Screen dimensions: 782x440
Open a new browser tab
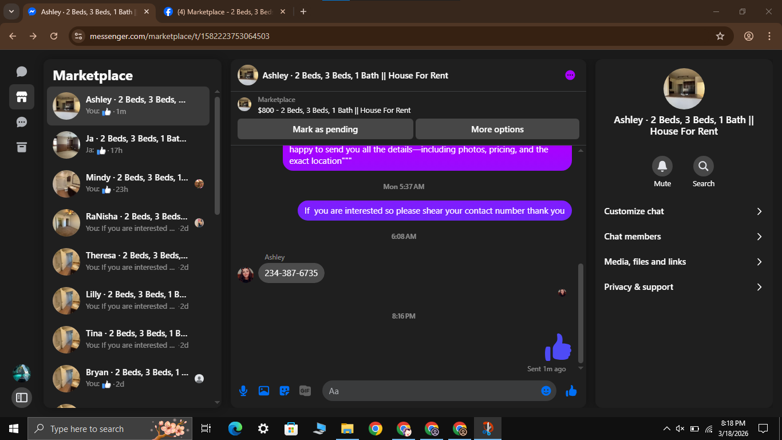pos(303,11)
